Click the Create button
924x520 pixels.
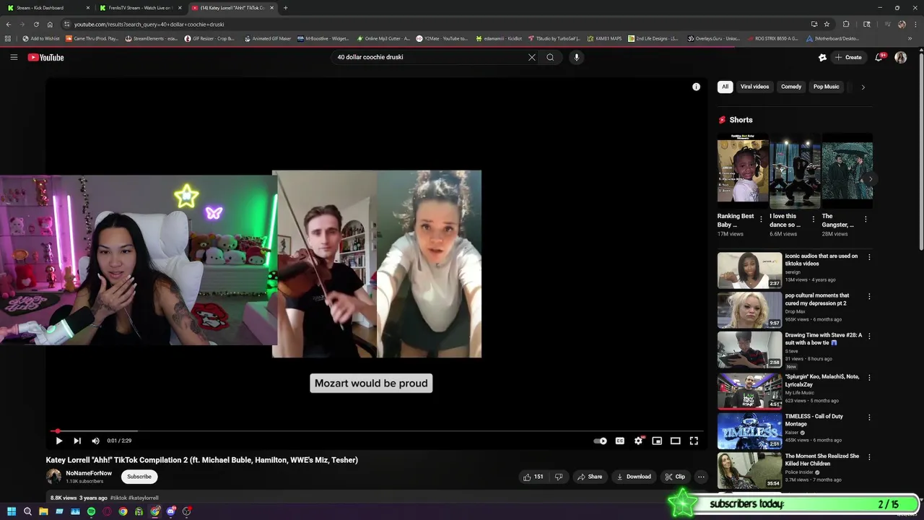tap(848, 57)
